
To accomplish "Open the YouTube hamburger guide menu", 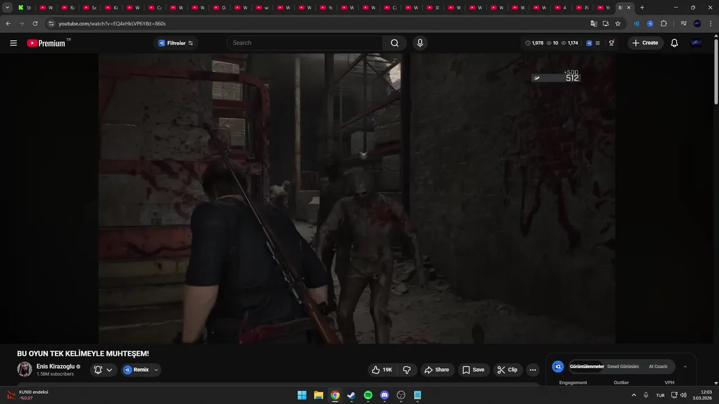I will click(13, 43).
